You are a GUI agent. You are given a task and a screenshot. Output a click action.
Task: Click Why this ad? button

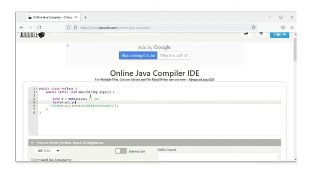[174, 55]
